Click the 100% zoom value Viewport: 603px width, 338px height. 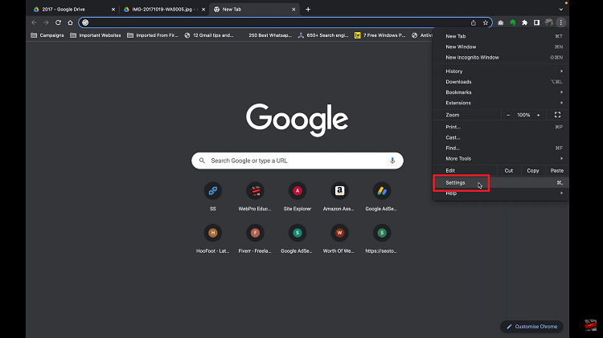[x=523, y=115]
